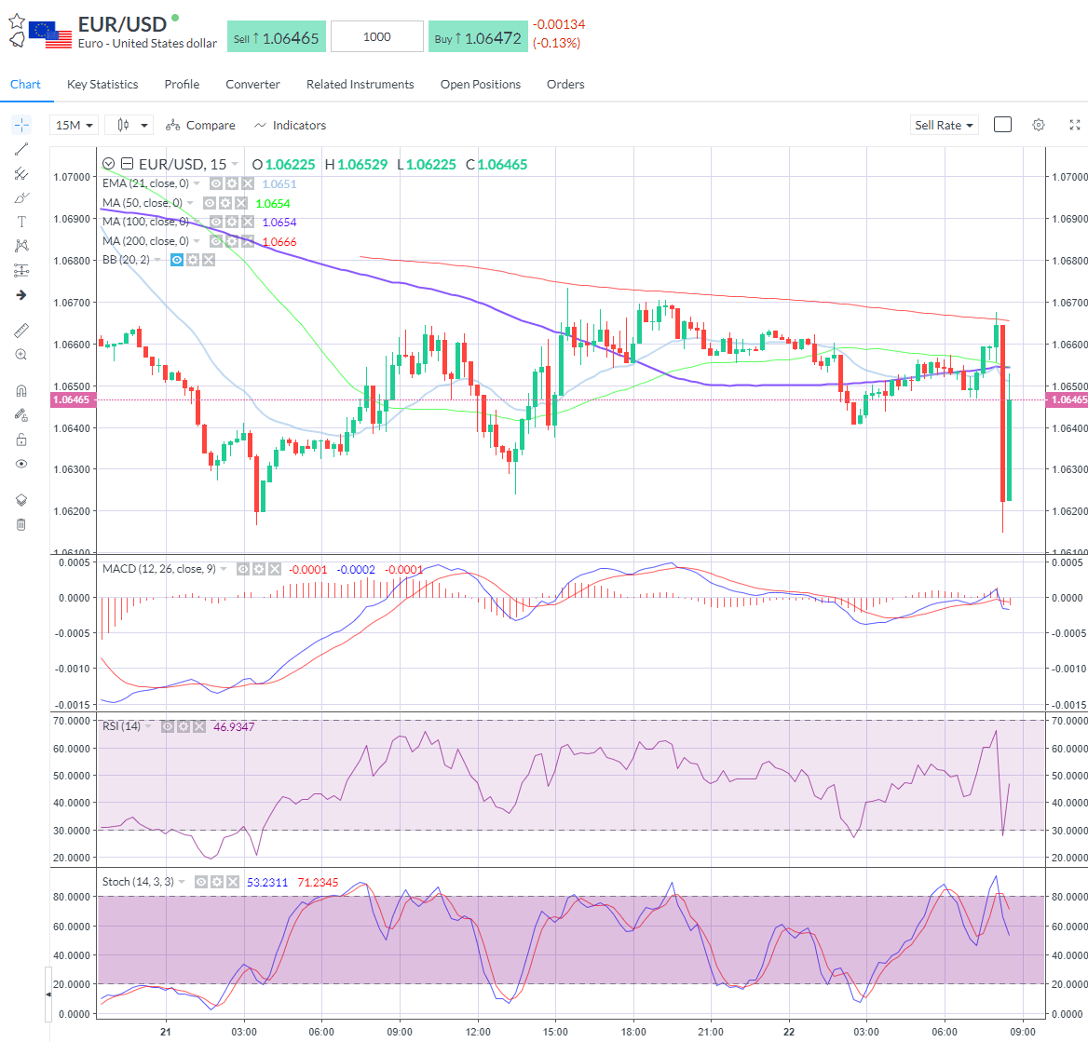Expand EMA (21, close, 0) dropdown arrow

pos(197,183)
